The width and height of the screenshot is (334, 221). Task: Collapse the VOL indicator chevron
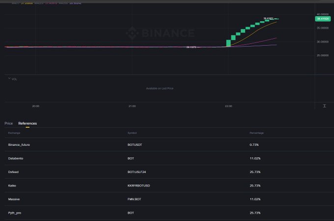coord(9,78)
